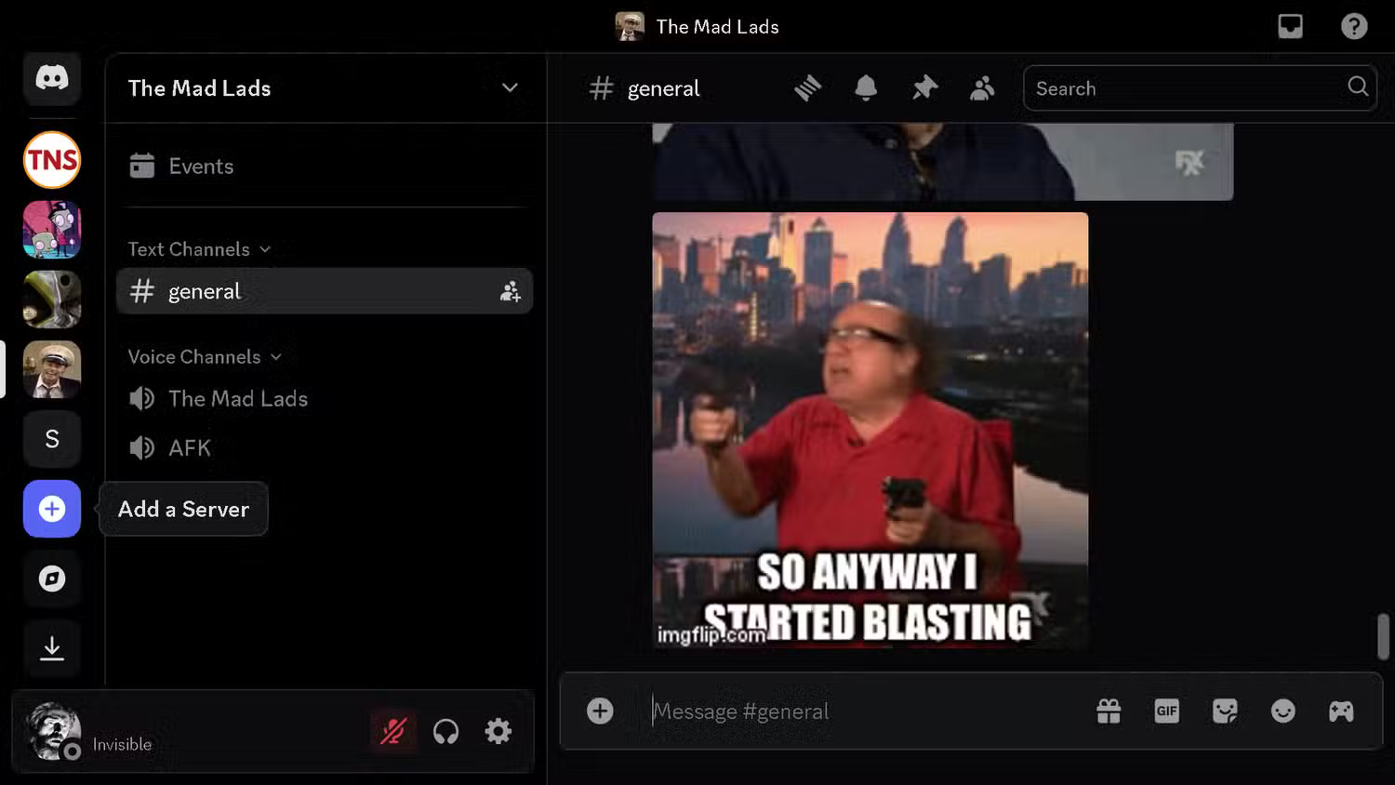This screenshot has width=1395, height=785.
Task: Click the So Anyway I Started Blasting GIF
Action: coord(870,430)
